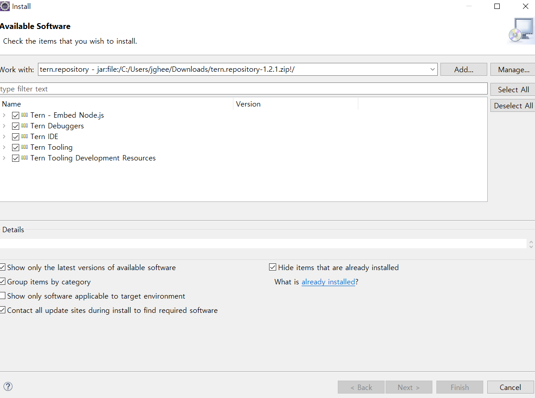Click the install wizard CD-and-monitor image
The height and width of the screenshot is (398, 535).
pos(521,31)
